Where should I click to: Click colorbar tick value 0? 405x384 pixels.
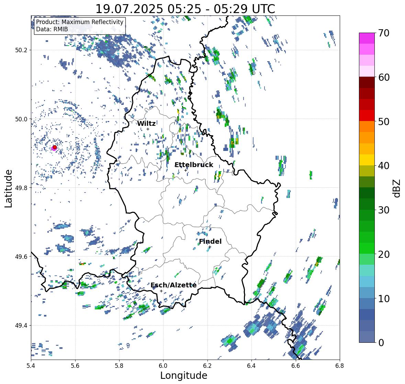point(381,343)
